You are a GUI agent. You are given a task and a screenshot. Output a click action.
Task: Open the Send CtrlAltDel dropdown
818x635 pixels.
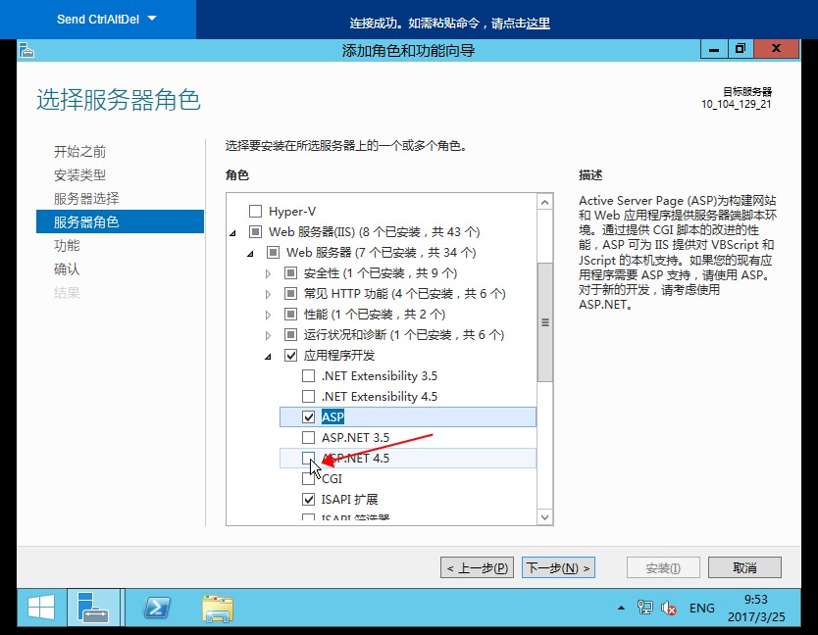pyautogui.click(x=107, y=20)
